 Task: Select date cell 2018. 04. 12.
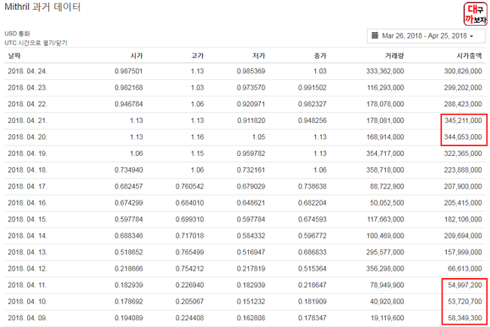[x=27, y=268]
